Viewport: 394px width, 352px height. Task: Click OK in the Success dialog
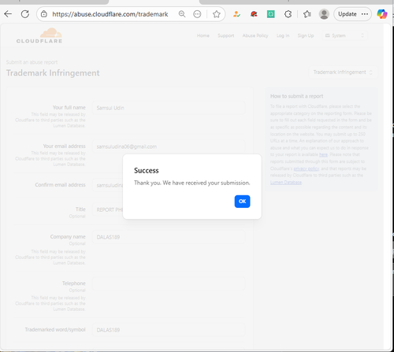pos(242,202)
